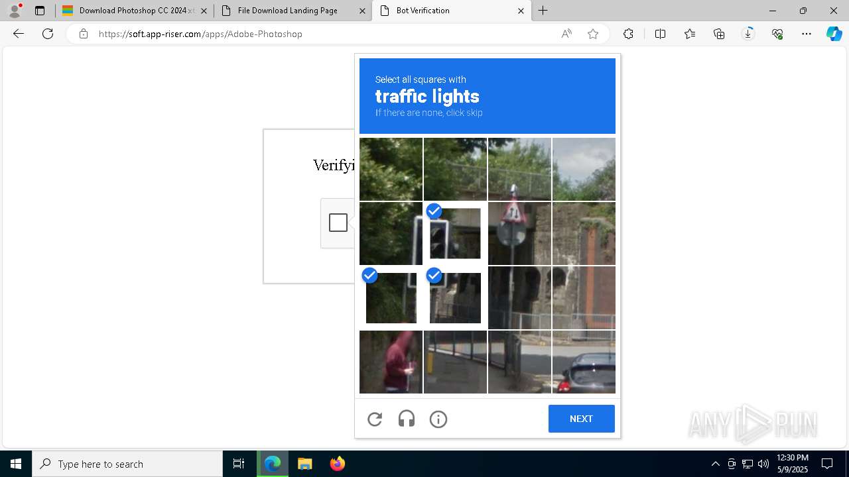Open Task View on the taskbar
This screenshot has width=849, height=477.
coord(239,464)
